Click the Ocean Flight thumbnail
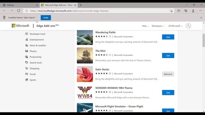The image size is (205, 115). coord(85,108)
